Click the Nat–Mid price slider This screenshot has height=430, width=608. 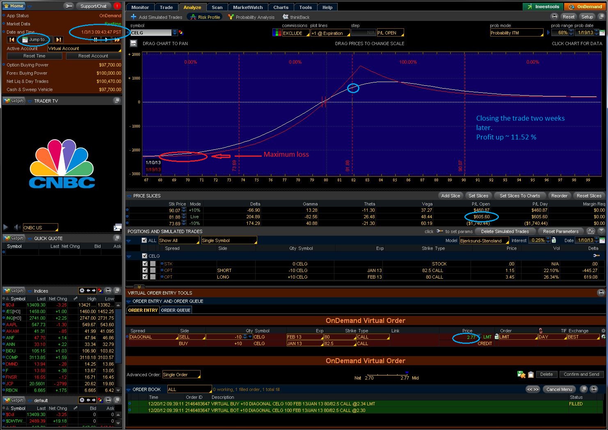tap(388, 374)
